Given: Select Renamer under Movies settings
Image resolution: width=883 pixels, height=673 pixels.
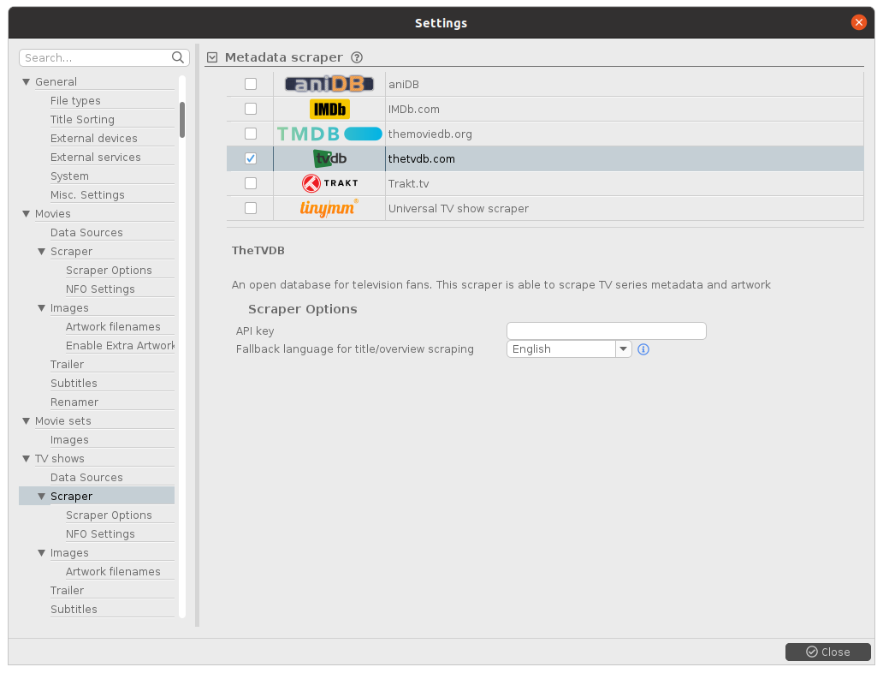Looking at the screenshot, I should pos(74,402).
